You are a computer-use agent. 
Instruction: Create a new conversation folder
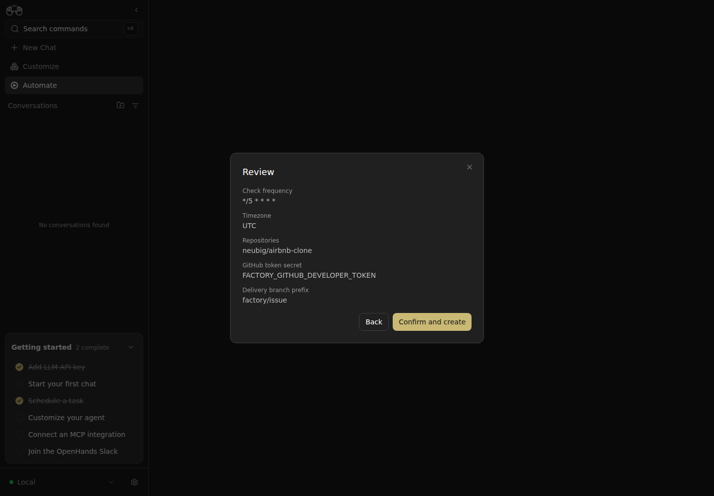click(x=120, y=105)
